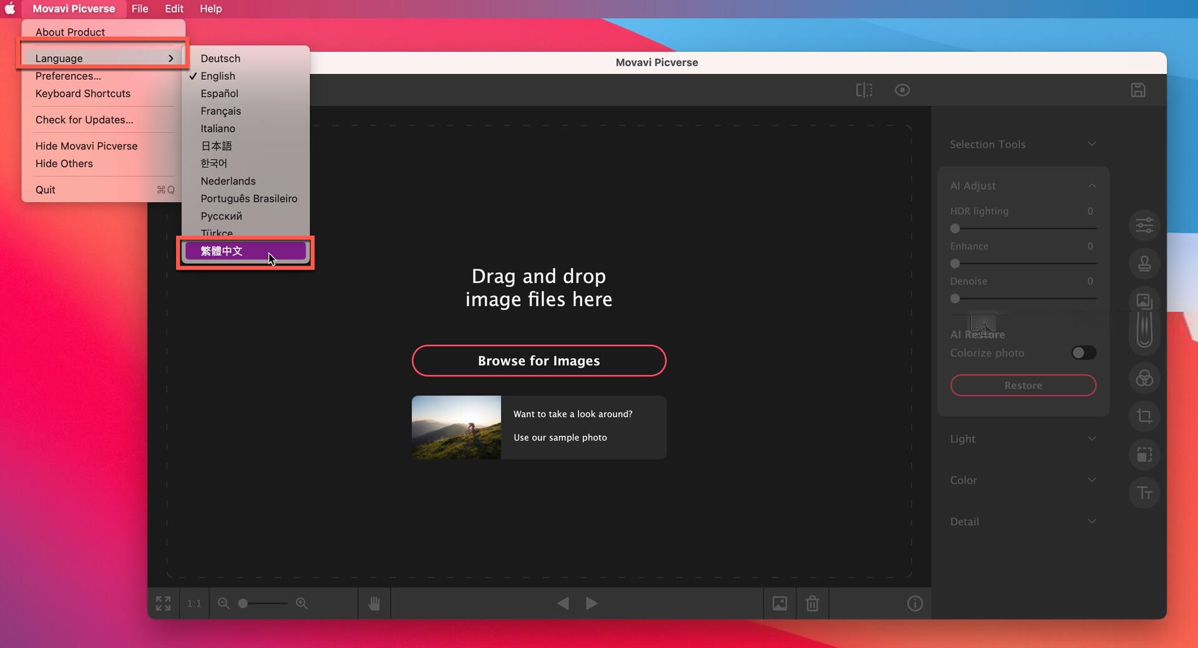1198x648 pixels.
Task: Click the Denoise slider handle
Action: coord(955,299)
